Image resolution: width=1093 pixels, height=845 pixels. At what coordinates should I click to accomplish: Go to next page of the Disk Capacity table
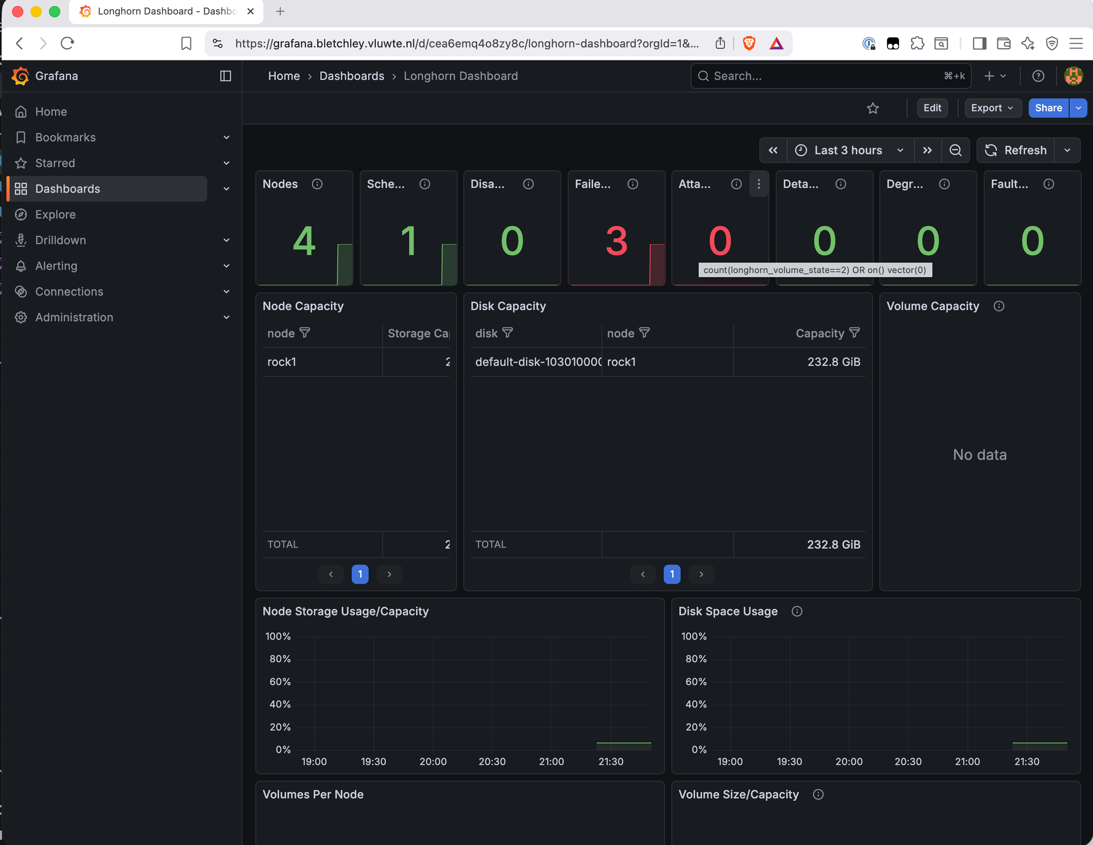click(x=701, y=574)
